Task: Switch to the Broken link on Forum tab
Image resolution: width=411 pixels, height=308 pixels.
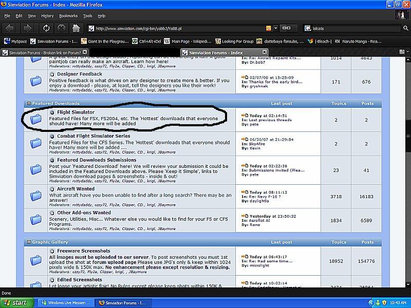Action: pyautogui.click(x=45, y=53)
